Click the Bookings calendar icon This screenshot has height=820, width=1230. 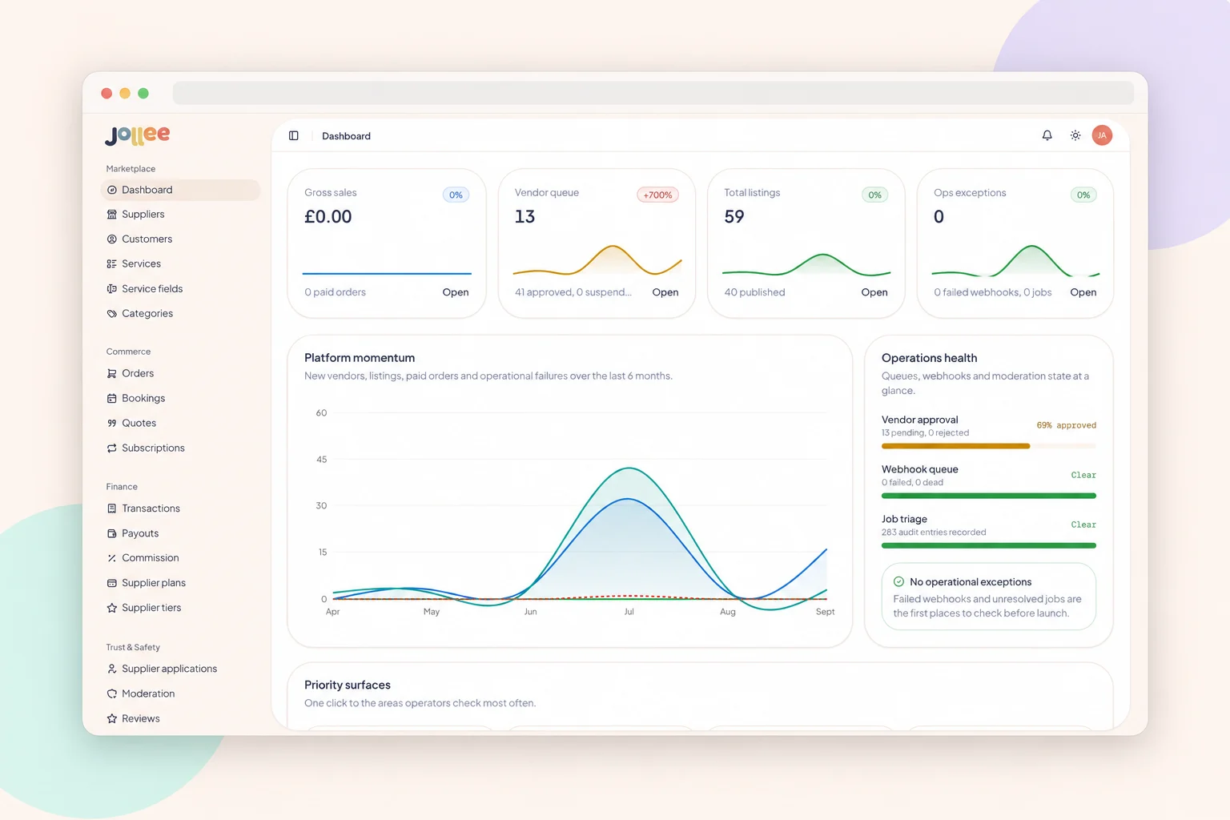tap(112, 398)
